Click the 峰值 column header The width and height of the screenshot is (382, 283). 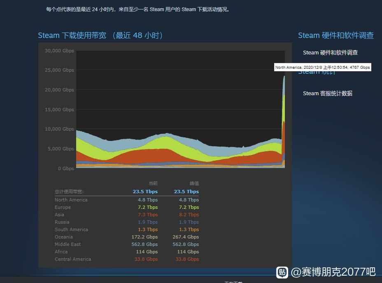point(194,183)
